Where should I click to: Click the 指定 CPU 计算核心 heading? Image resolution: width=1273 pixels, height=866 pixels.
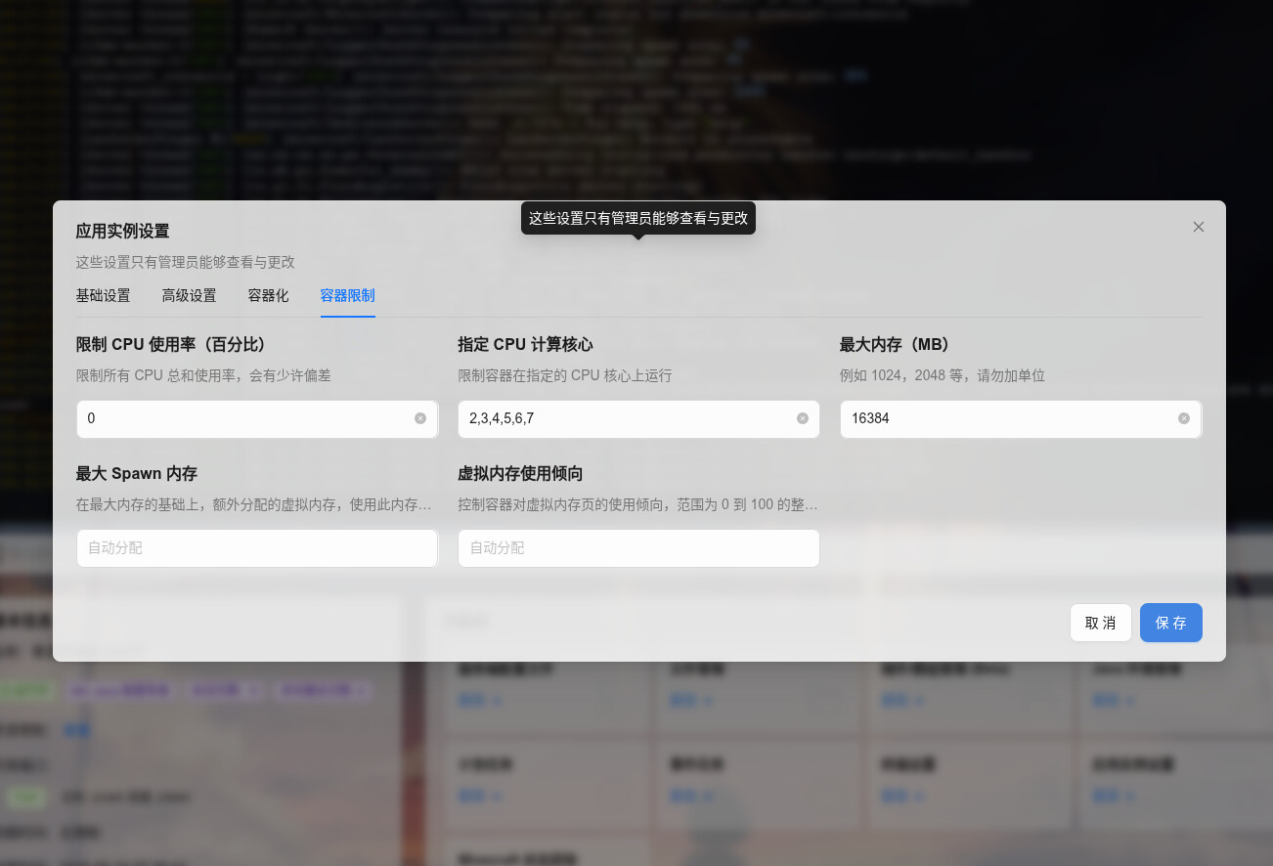(525, 344)
